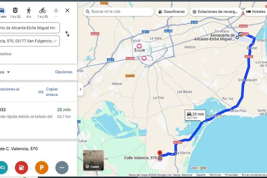The height and width of the screenshot is (178, 267).
Task: Click Buscar en la ruta search box
Action: [x=118, y=11]
